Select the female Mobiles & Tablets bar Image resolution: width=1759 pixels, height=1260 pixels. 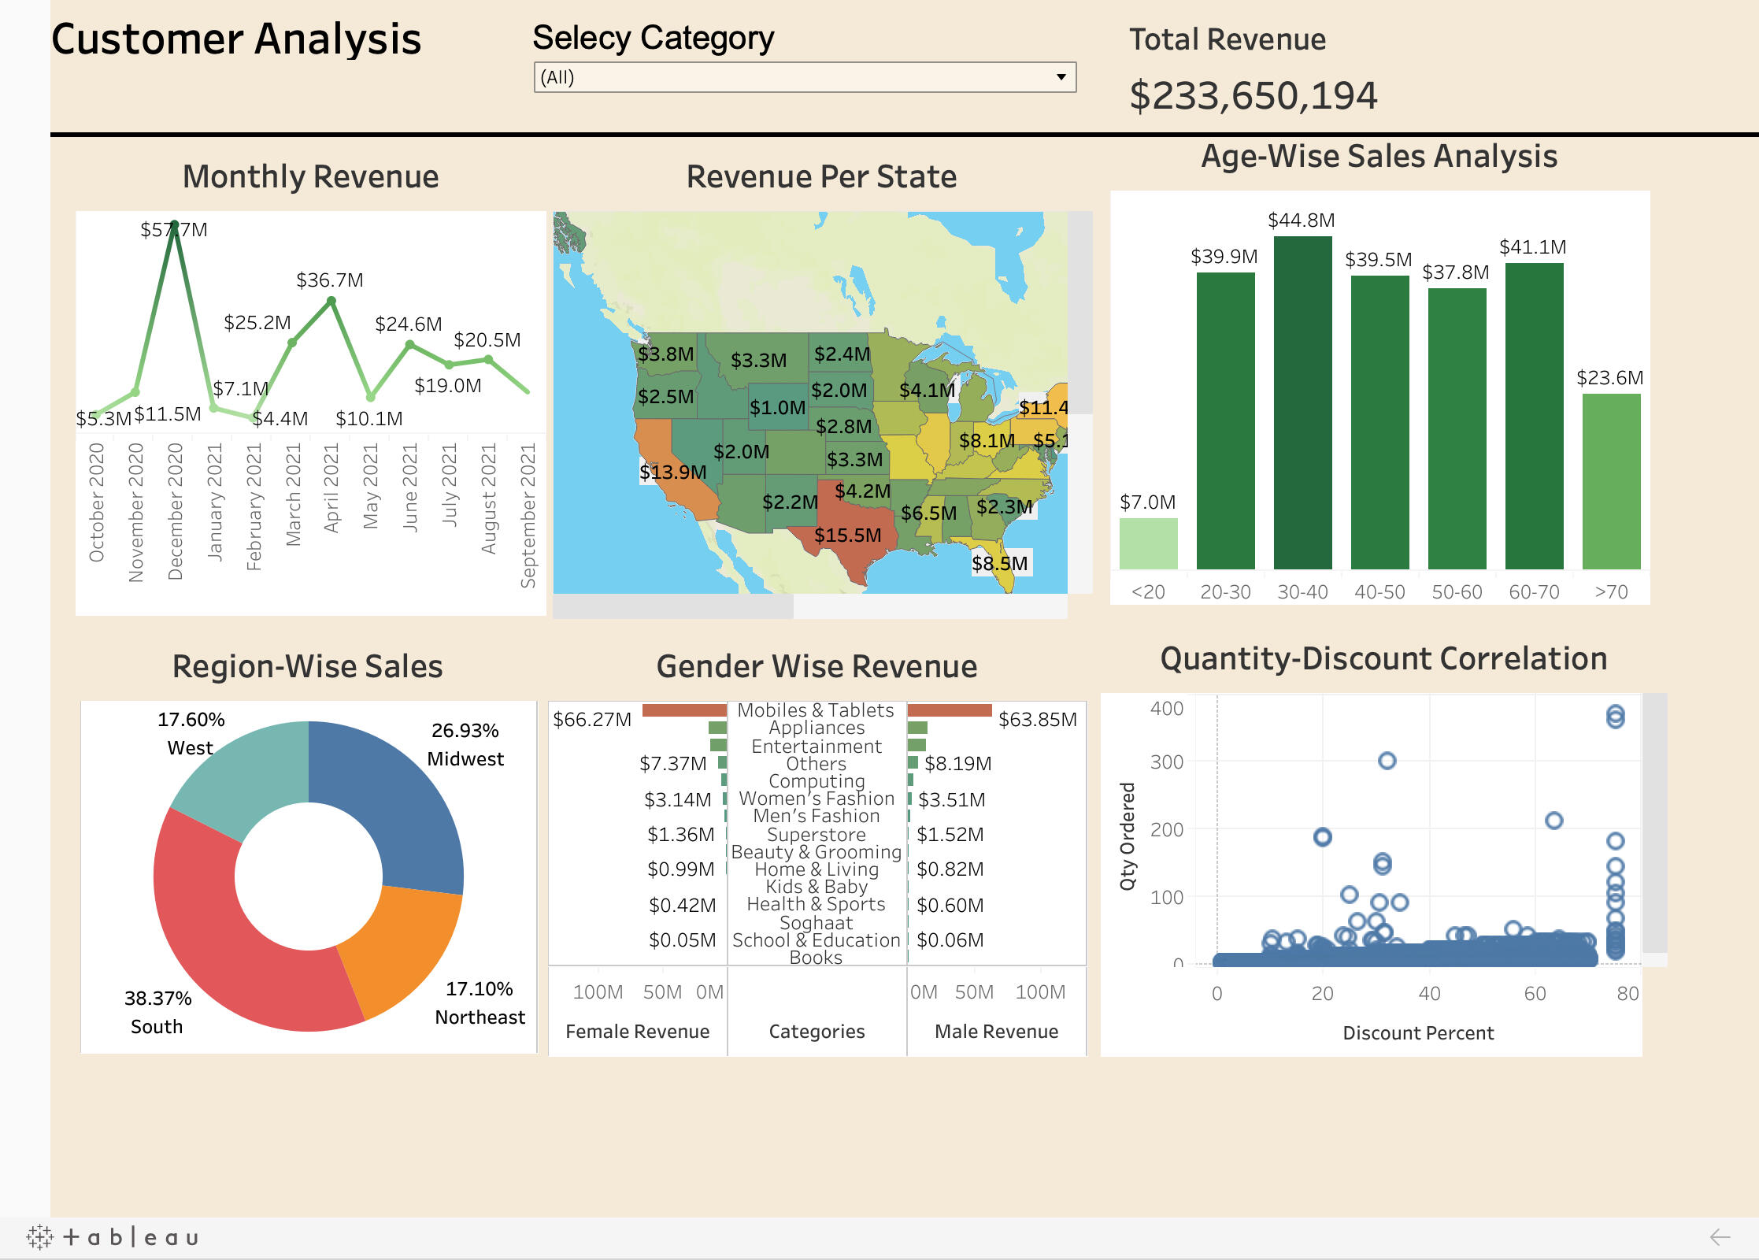(683, 710)
